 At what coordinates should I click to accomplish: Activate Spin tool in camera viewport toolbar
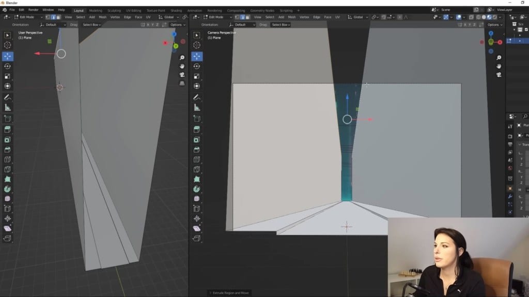click(197, 189)
